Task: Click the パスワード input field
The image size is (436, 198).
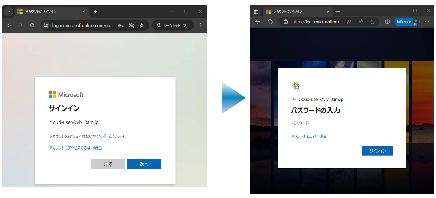Action: point(342,123)
